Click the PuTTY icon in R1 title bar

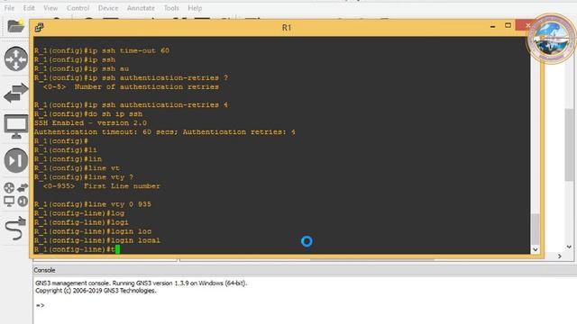click(39, 27)
